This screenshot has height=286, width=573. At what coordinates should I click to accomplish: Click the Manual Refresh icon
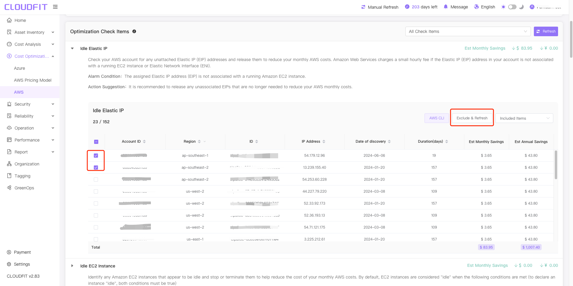coord(363,7)
